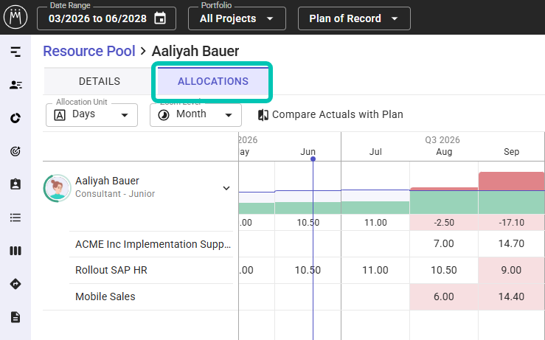The width and height of the screenshot is (545, 340).
Task: Open the target goal sidebar icon
Action: pyautogui.click(x=15, y=151)
